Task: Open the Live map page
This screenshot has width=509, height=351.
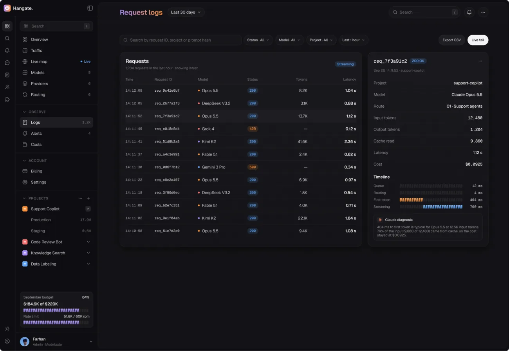Action: click(56, 62)
